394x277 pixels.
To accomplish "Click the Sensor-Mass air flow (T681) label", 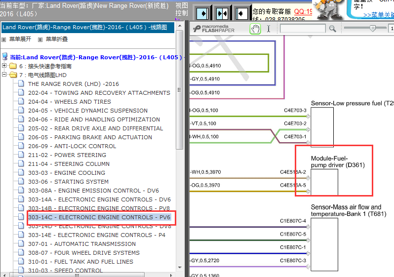I will (348, 210).
